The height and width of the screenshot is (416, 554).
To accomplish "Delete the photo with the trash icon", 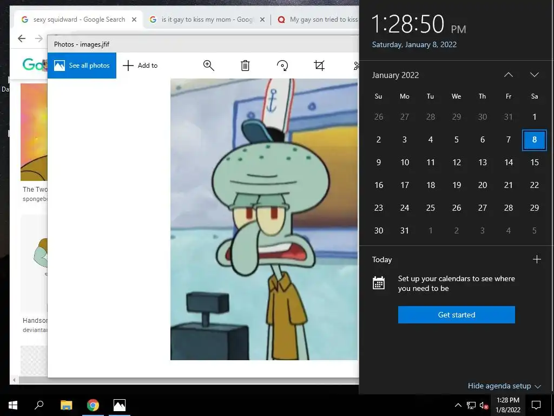I will [245, 66].
